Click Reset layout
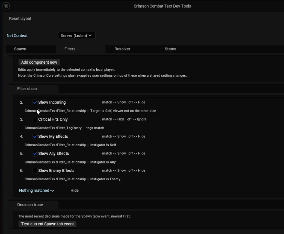 pyautogui.click(x=20, y=19)
